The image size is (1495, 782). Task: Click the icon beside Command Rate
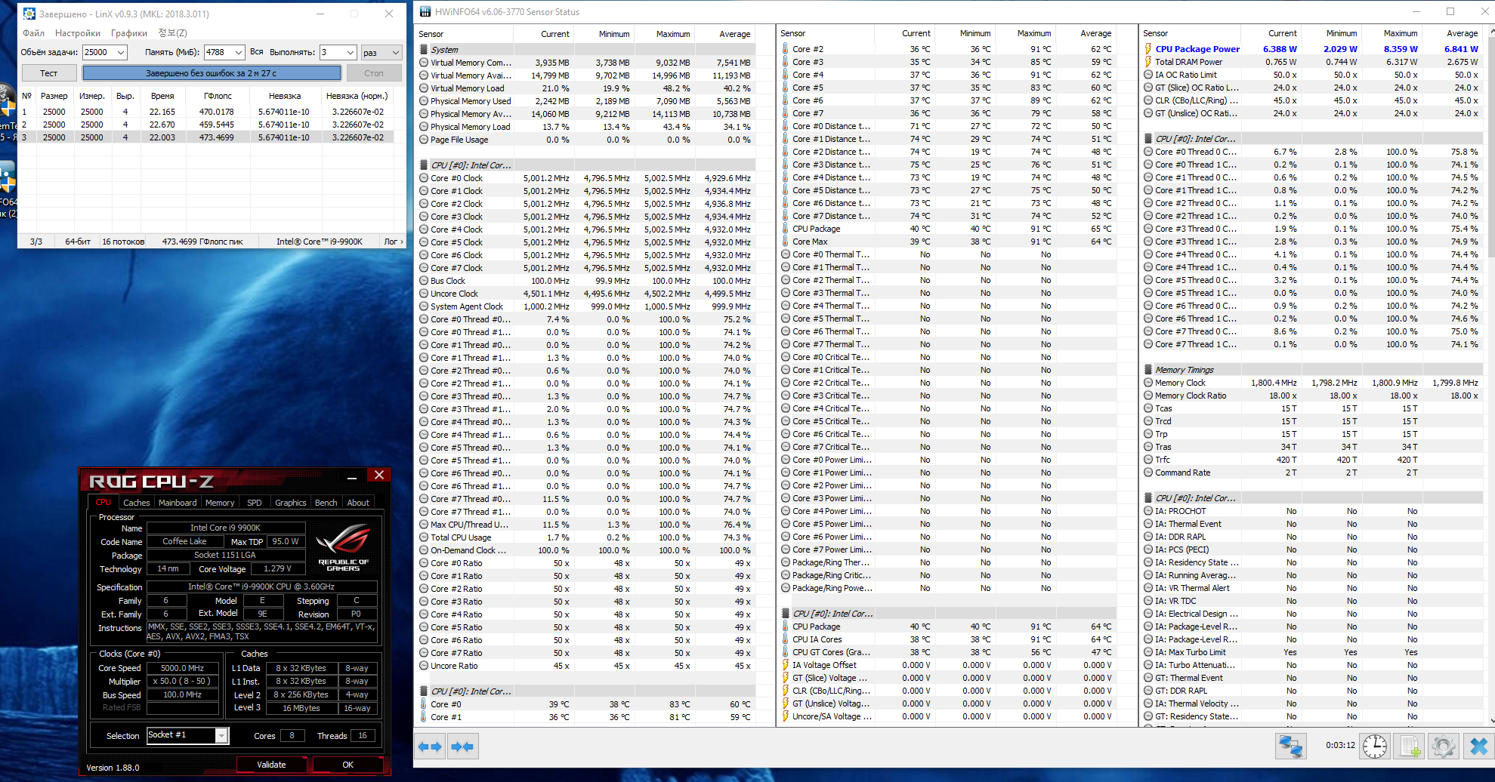coord(1148,473)
